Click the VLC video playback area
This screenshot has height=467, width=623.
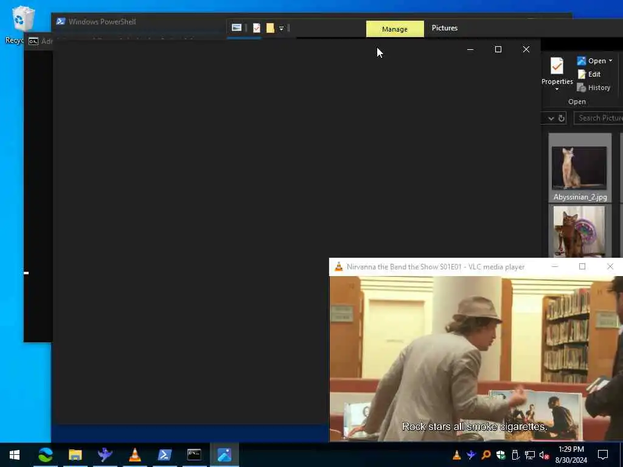[476, 359]
